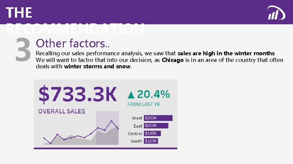The width and height of the screenshot is (293, 164).
Task: Click the green upward triangle icon
Action: [131, 95]
